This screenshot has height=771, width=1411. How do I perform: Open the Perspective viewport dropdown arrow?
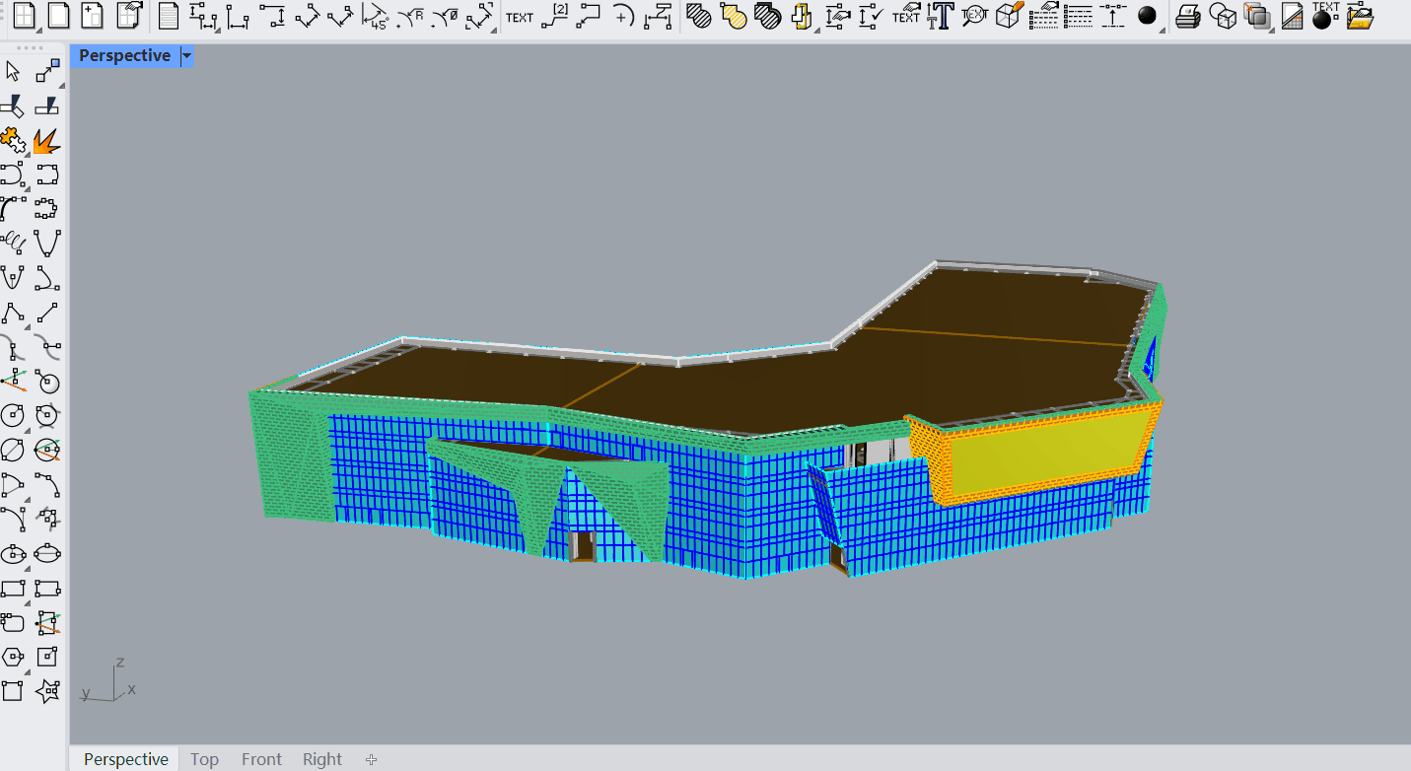[x=186, y=56]
